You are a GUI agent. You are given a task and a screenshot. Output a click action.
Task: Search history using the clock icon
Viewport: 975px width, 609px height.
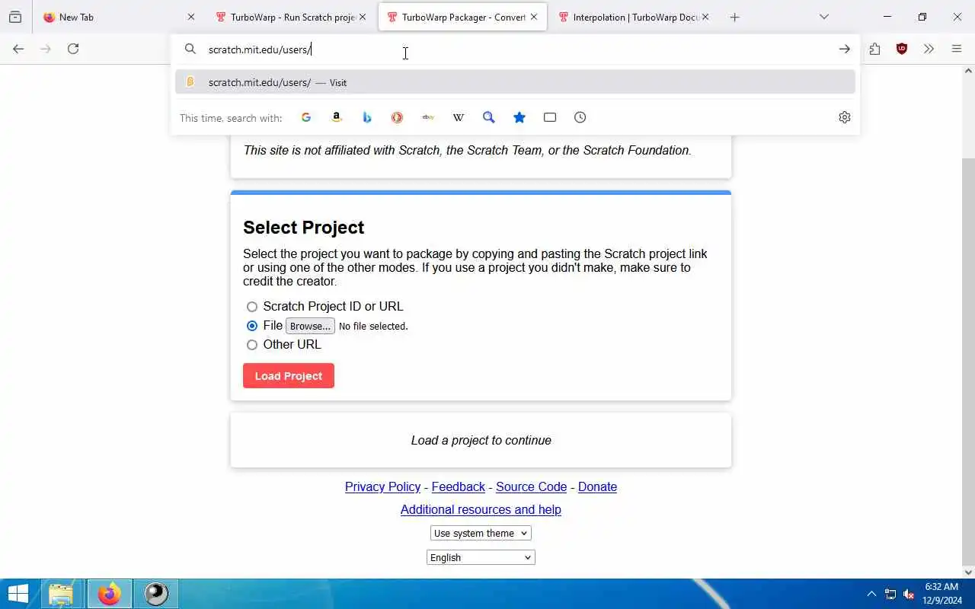[580, 117]
